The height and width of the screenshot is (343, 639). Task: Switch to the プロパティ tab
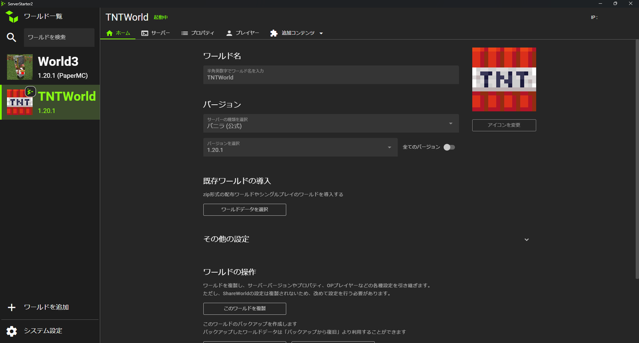pos(198,33)
